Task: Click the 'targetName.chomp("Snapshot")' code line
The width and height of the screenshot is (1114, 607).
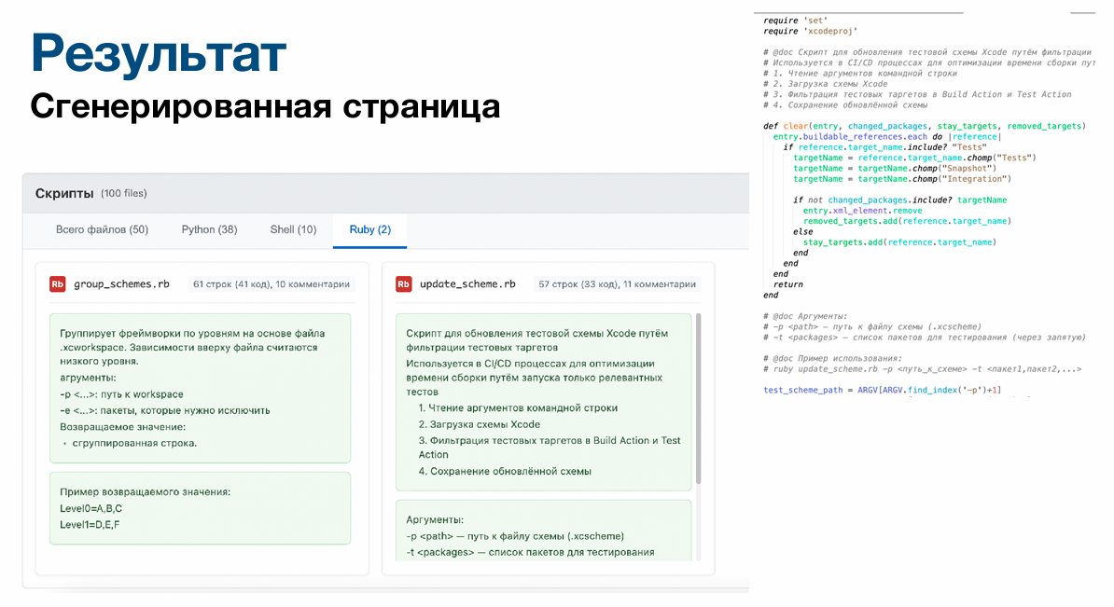Action: 895,168
